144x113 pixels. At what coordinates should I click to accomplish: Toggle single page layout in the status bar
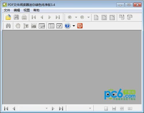[106, 108]
